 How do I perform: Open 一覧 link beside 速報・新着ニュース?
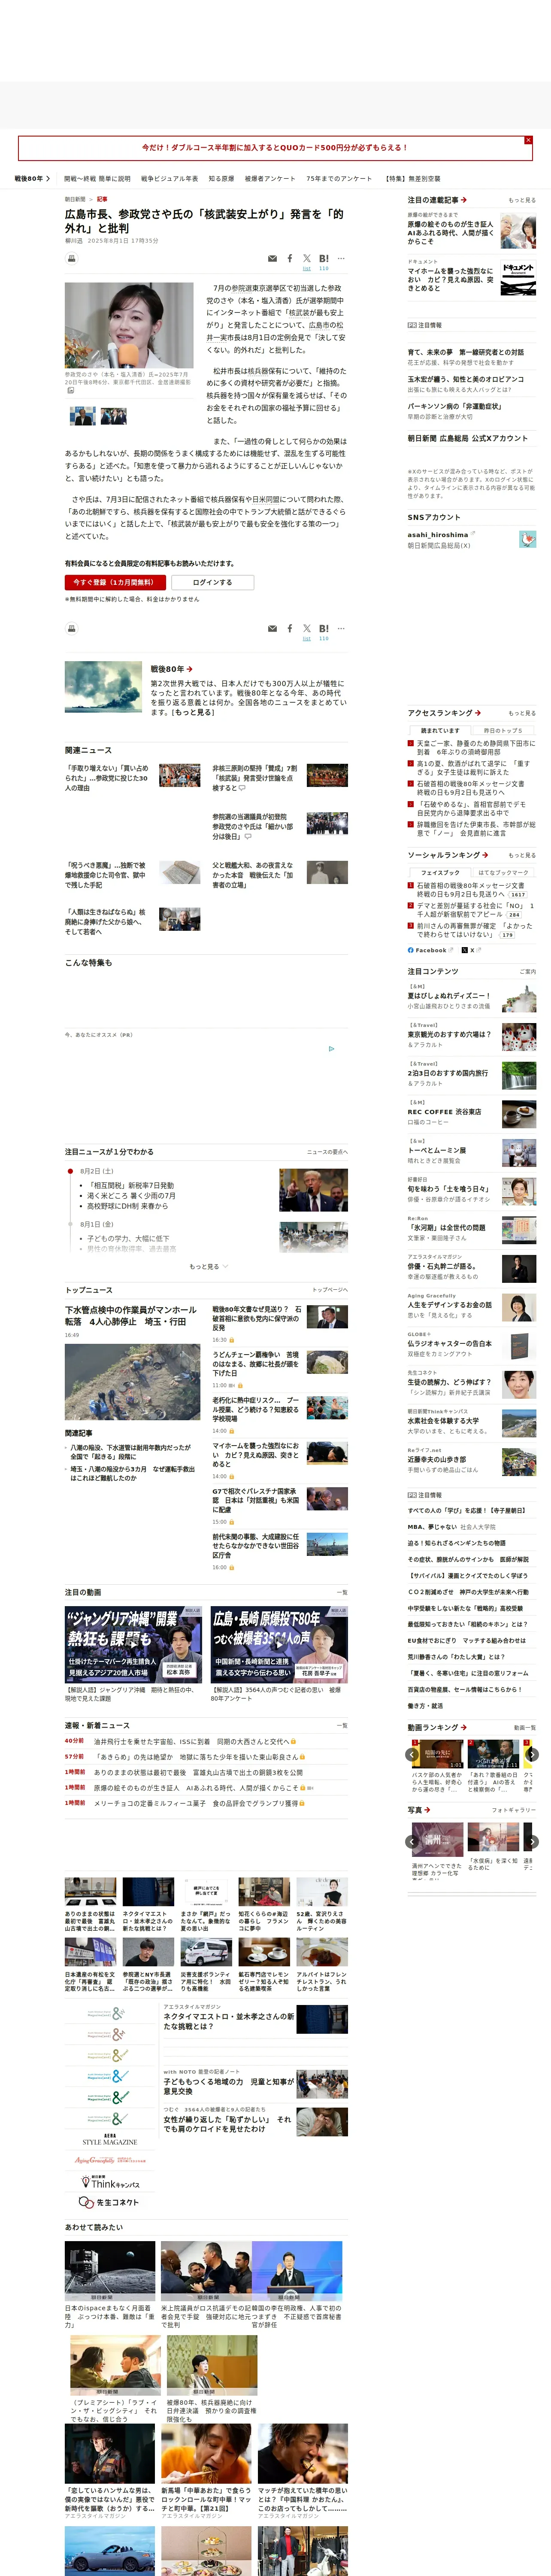343,1726
